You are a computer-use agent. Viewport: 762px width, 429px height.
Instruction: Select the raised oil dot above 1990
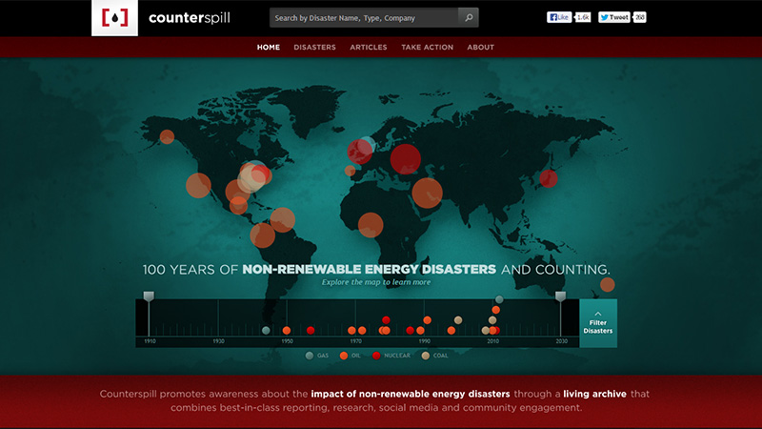427,320
